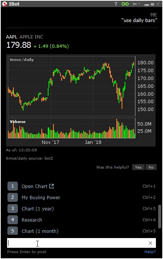This screenshot has height=259, width=163.
Task: Click the 180.00 price axis label
Action: point(145,63)
